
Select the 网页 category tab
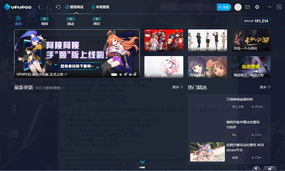click(97, 21)
